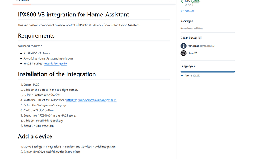Click the custom component description sentence
This screenshot has height=159, width=257.
tap(79, 25)
